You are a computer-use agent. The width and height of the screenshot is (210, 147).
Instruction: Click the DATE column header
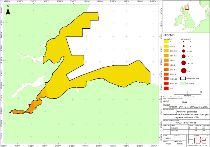tap(173, 126)
